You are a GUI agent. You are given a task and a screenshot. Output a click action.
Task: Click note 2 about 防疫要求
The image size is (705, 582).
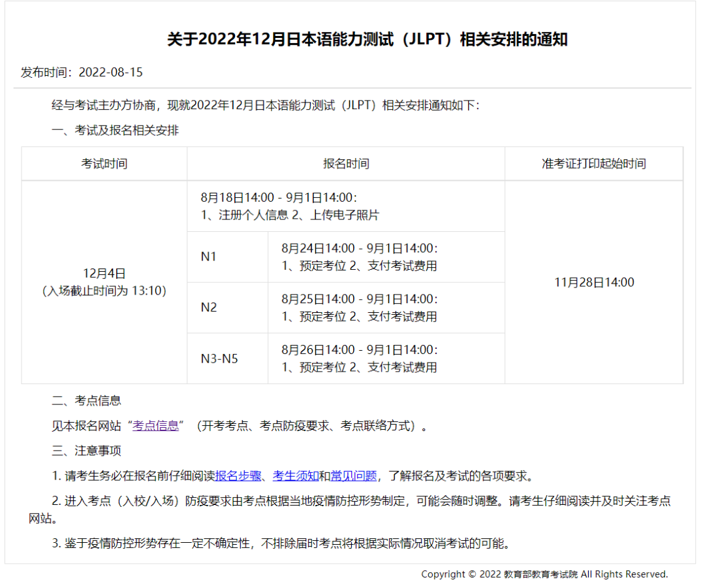[x=350, y=509]
